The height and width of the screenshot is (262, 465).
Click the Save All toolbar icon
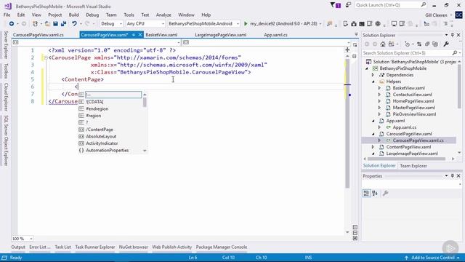(63, 23)
